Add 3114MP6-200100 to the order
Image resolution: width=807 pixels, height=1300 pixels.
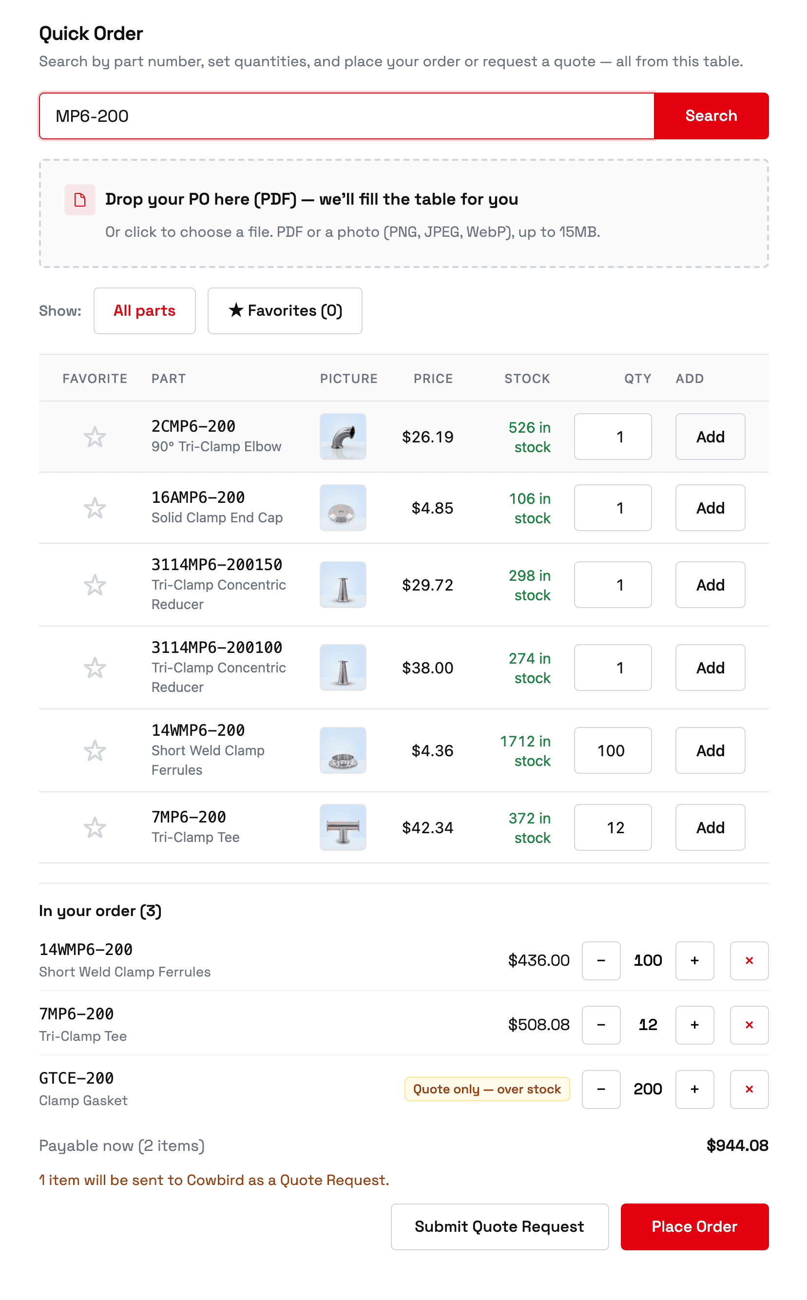[x=710, y=667]
